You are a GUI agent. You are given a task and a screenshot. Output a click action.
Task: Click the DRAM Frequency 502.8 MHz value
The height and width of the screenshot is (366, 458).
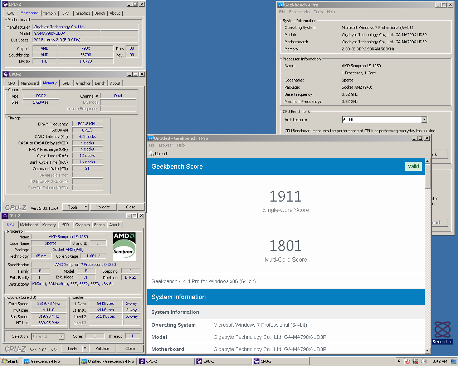pyautogui.click(x=87, y=124)
